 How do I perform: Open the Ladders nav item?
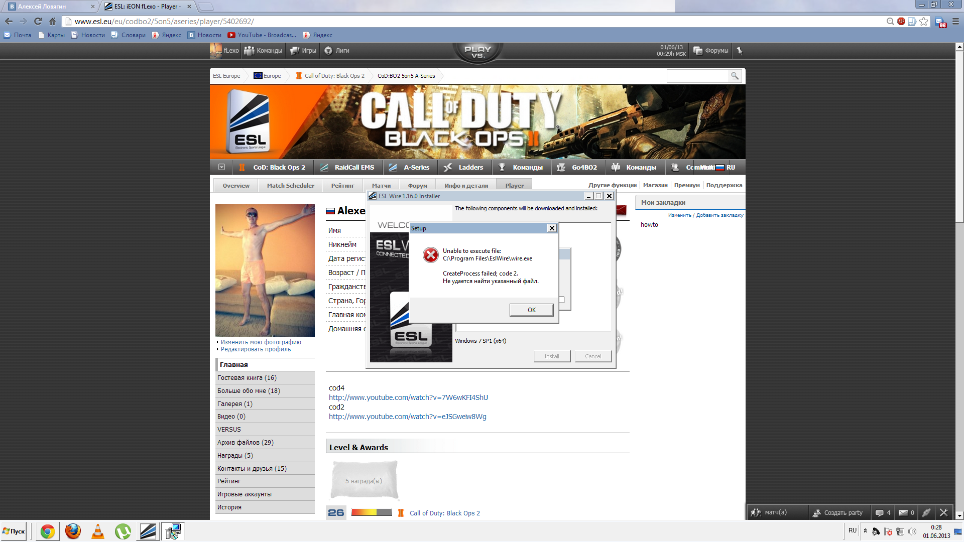coord(463,167)
